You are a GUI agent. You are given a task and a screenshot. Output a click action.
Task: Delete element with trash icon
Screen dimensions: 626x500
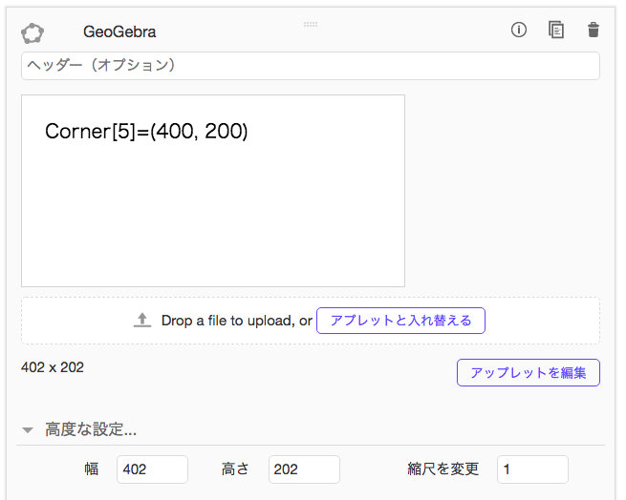[x=594, y=30]
